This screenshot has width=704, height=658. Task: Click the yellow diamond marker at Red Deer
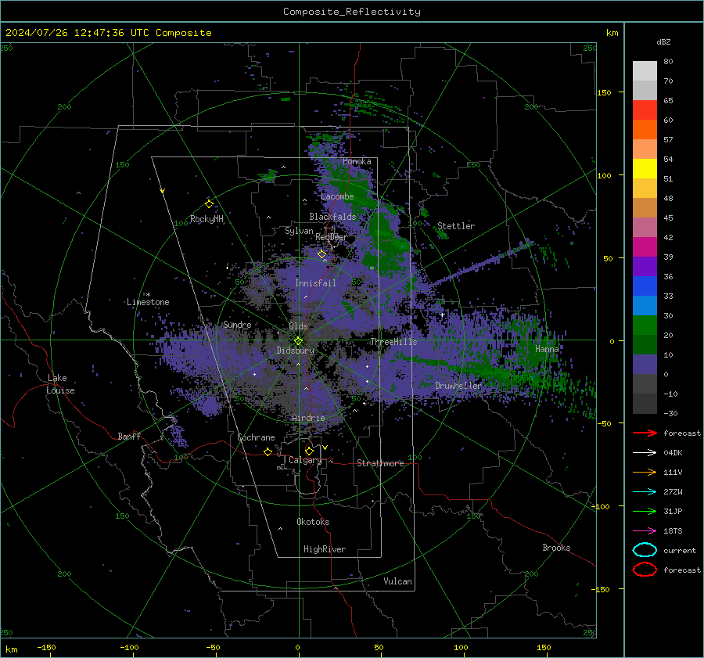[321, 254]
